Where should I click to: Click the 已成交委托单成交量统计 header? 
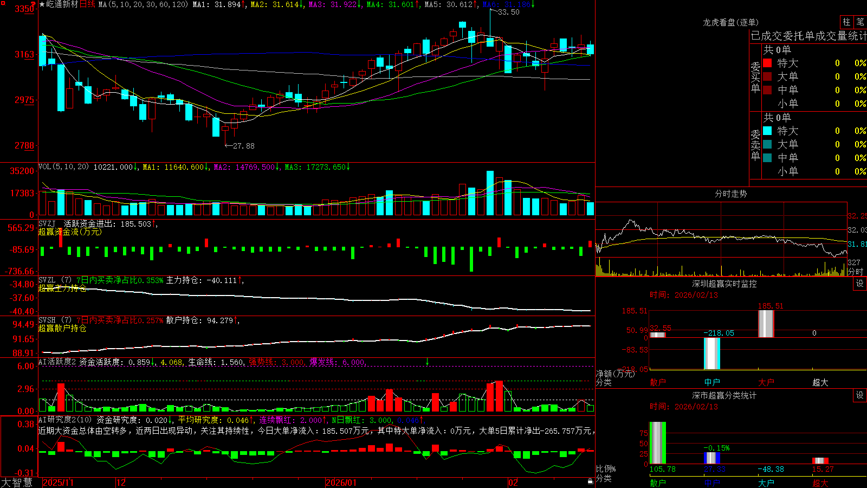click(x=808, y=36)
